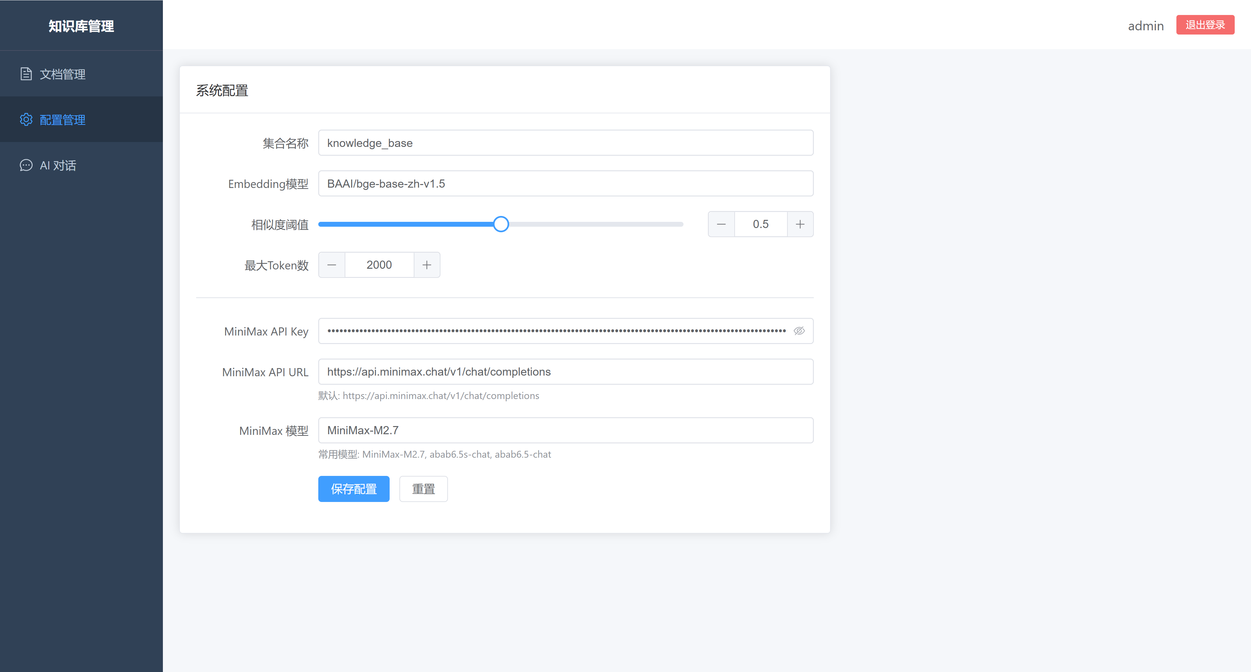Focus the MiniMax 模型 input field
The height and width of the screenshot is (672, 1251).
tap(566, 430)
